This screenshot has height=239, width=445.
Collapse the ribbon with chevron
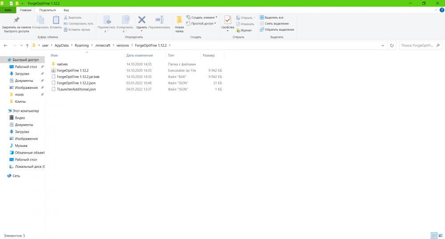pos(436,10)
